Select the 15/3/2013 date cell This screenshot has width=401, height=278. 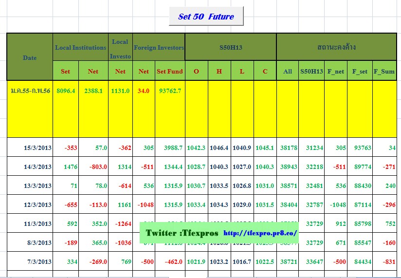click(37, 148)
